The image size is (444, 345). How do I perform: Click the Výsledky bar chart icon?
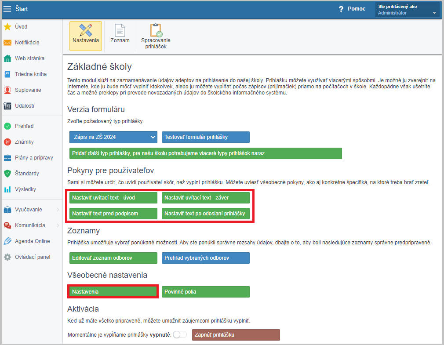[7, 189]
